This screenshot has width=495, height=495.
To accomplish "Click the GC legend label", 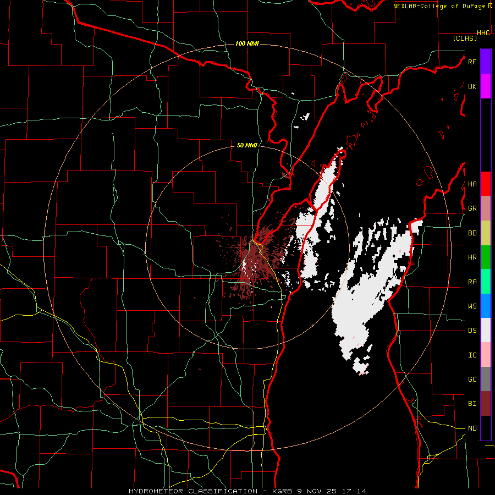I will click(472, 380).
